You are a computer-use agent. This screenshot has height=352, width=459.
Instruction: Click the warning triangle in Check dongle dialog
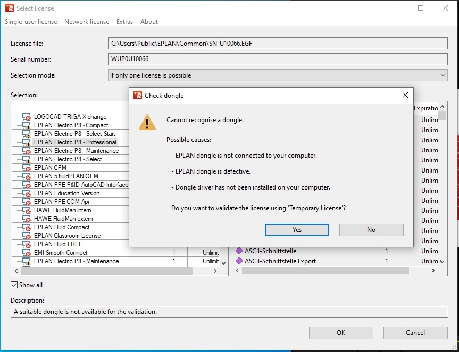[147, 122]
